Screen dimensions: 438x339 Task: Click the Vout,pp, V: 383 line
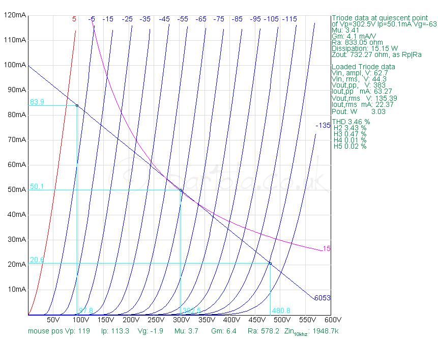tap(359, 85)
